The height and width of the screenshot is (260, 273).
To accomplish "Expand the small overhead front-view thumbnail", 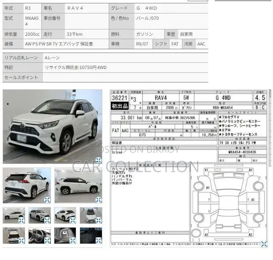I will (99, 220).
